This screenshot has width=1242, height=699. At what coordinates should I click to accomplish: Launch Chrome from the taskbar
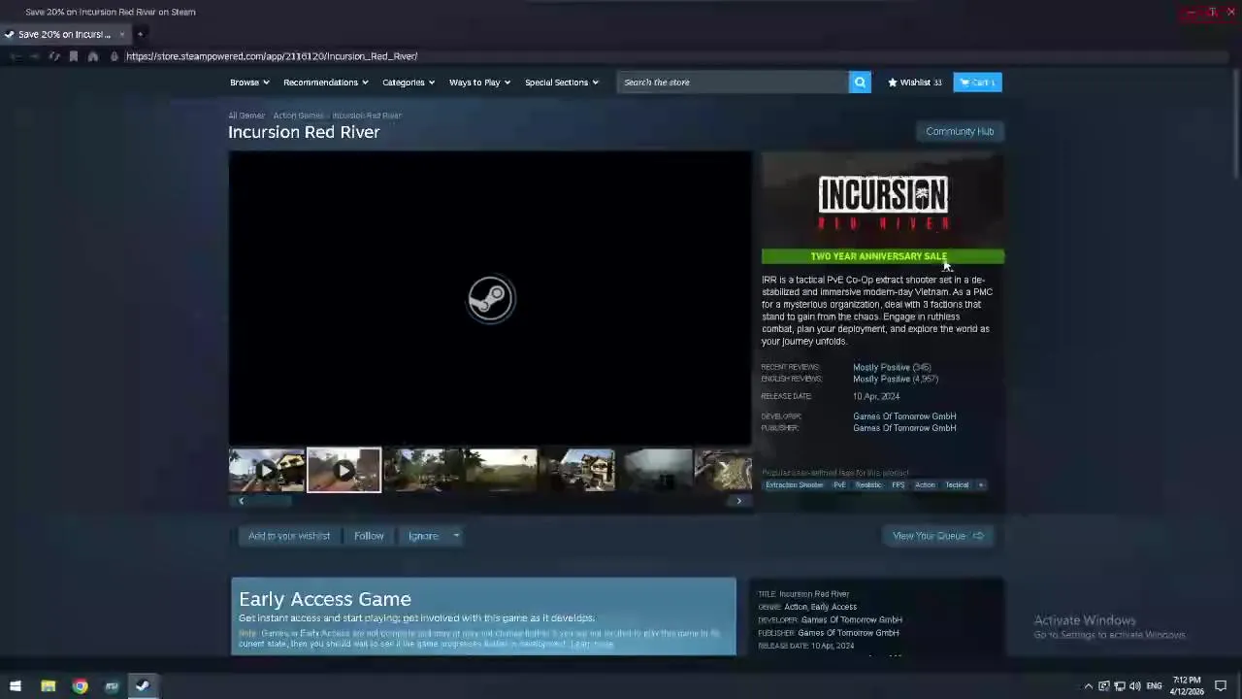click(80, 686)
